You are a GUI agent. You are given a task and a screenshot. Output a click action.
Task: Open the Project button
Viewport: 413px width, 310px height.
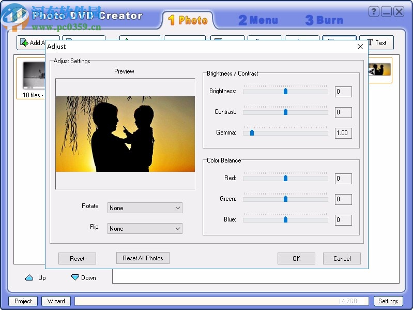[23, 301]
